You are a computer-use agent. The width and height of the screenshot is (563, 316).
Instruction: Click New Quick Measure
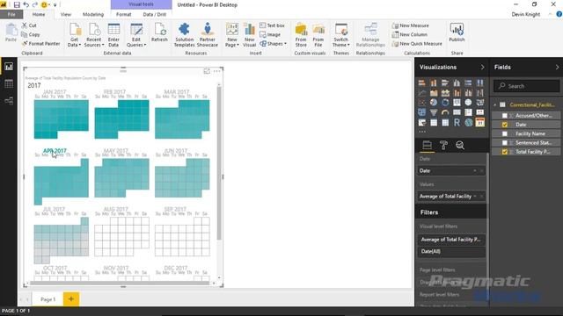[416, 44]
